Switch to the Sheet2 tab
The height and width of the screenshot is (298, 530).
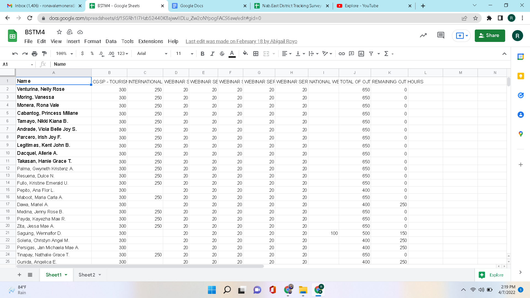pyautogui.click(x=87, y=275)
